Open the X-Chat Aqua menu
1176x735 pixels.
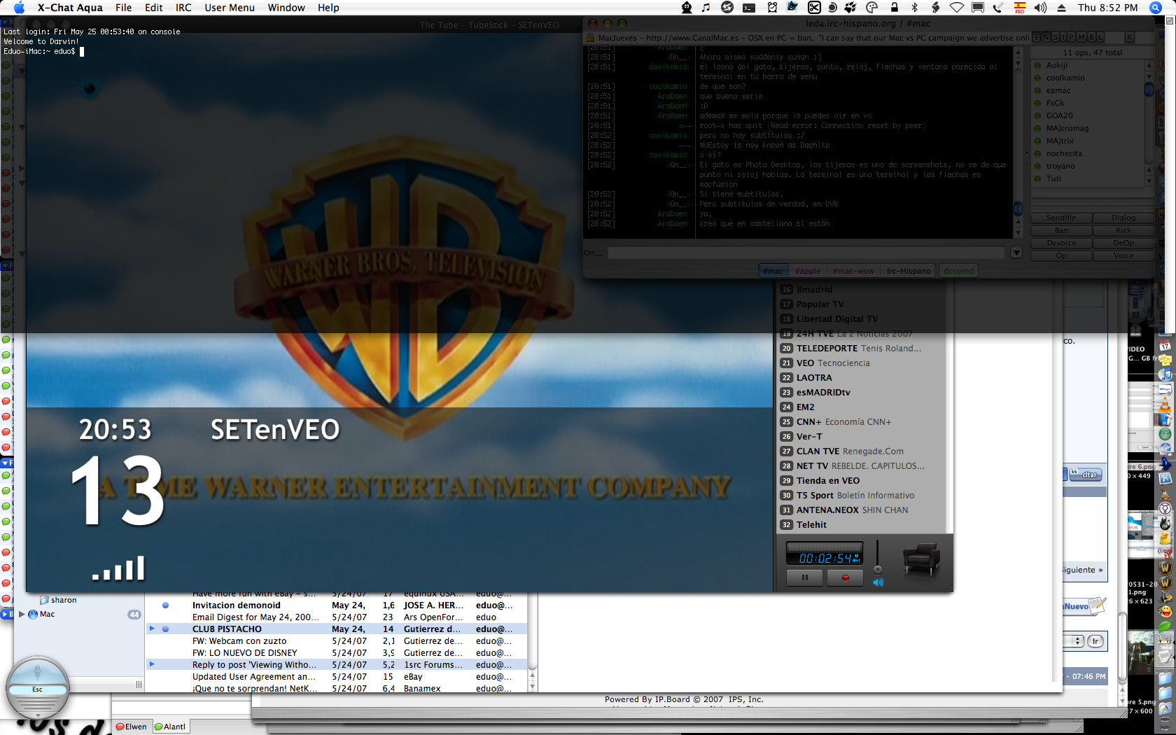coord(70,8)
